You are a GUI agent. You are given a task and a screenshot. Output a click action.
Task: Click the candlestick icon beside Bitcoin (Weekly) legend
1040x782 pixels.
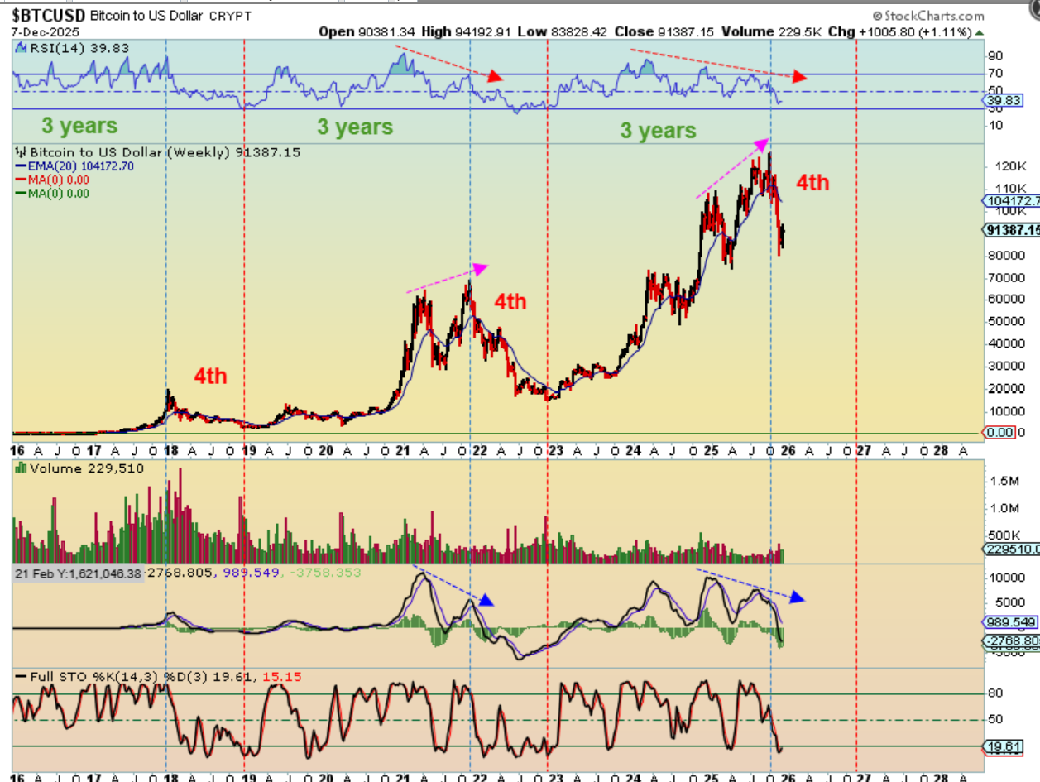tap(22, 152)
